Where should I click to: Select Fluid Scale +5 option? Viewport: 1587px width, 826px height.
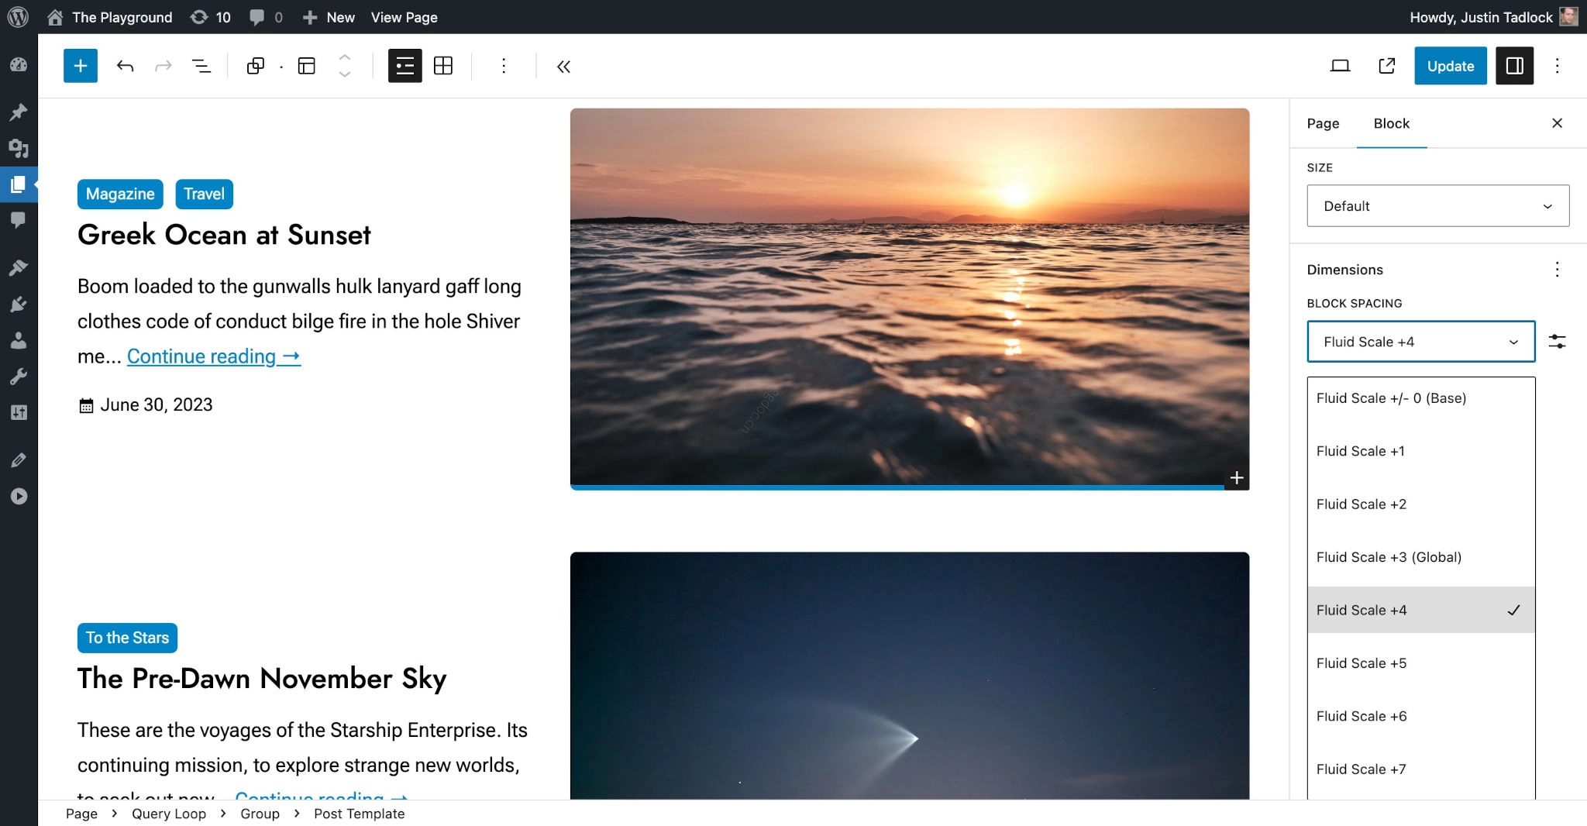click(x=1420, y=663)
